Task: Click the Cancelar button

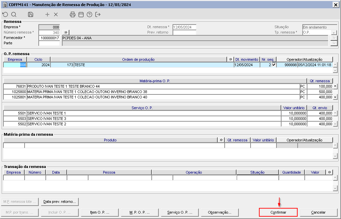Action: [318, 212]
